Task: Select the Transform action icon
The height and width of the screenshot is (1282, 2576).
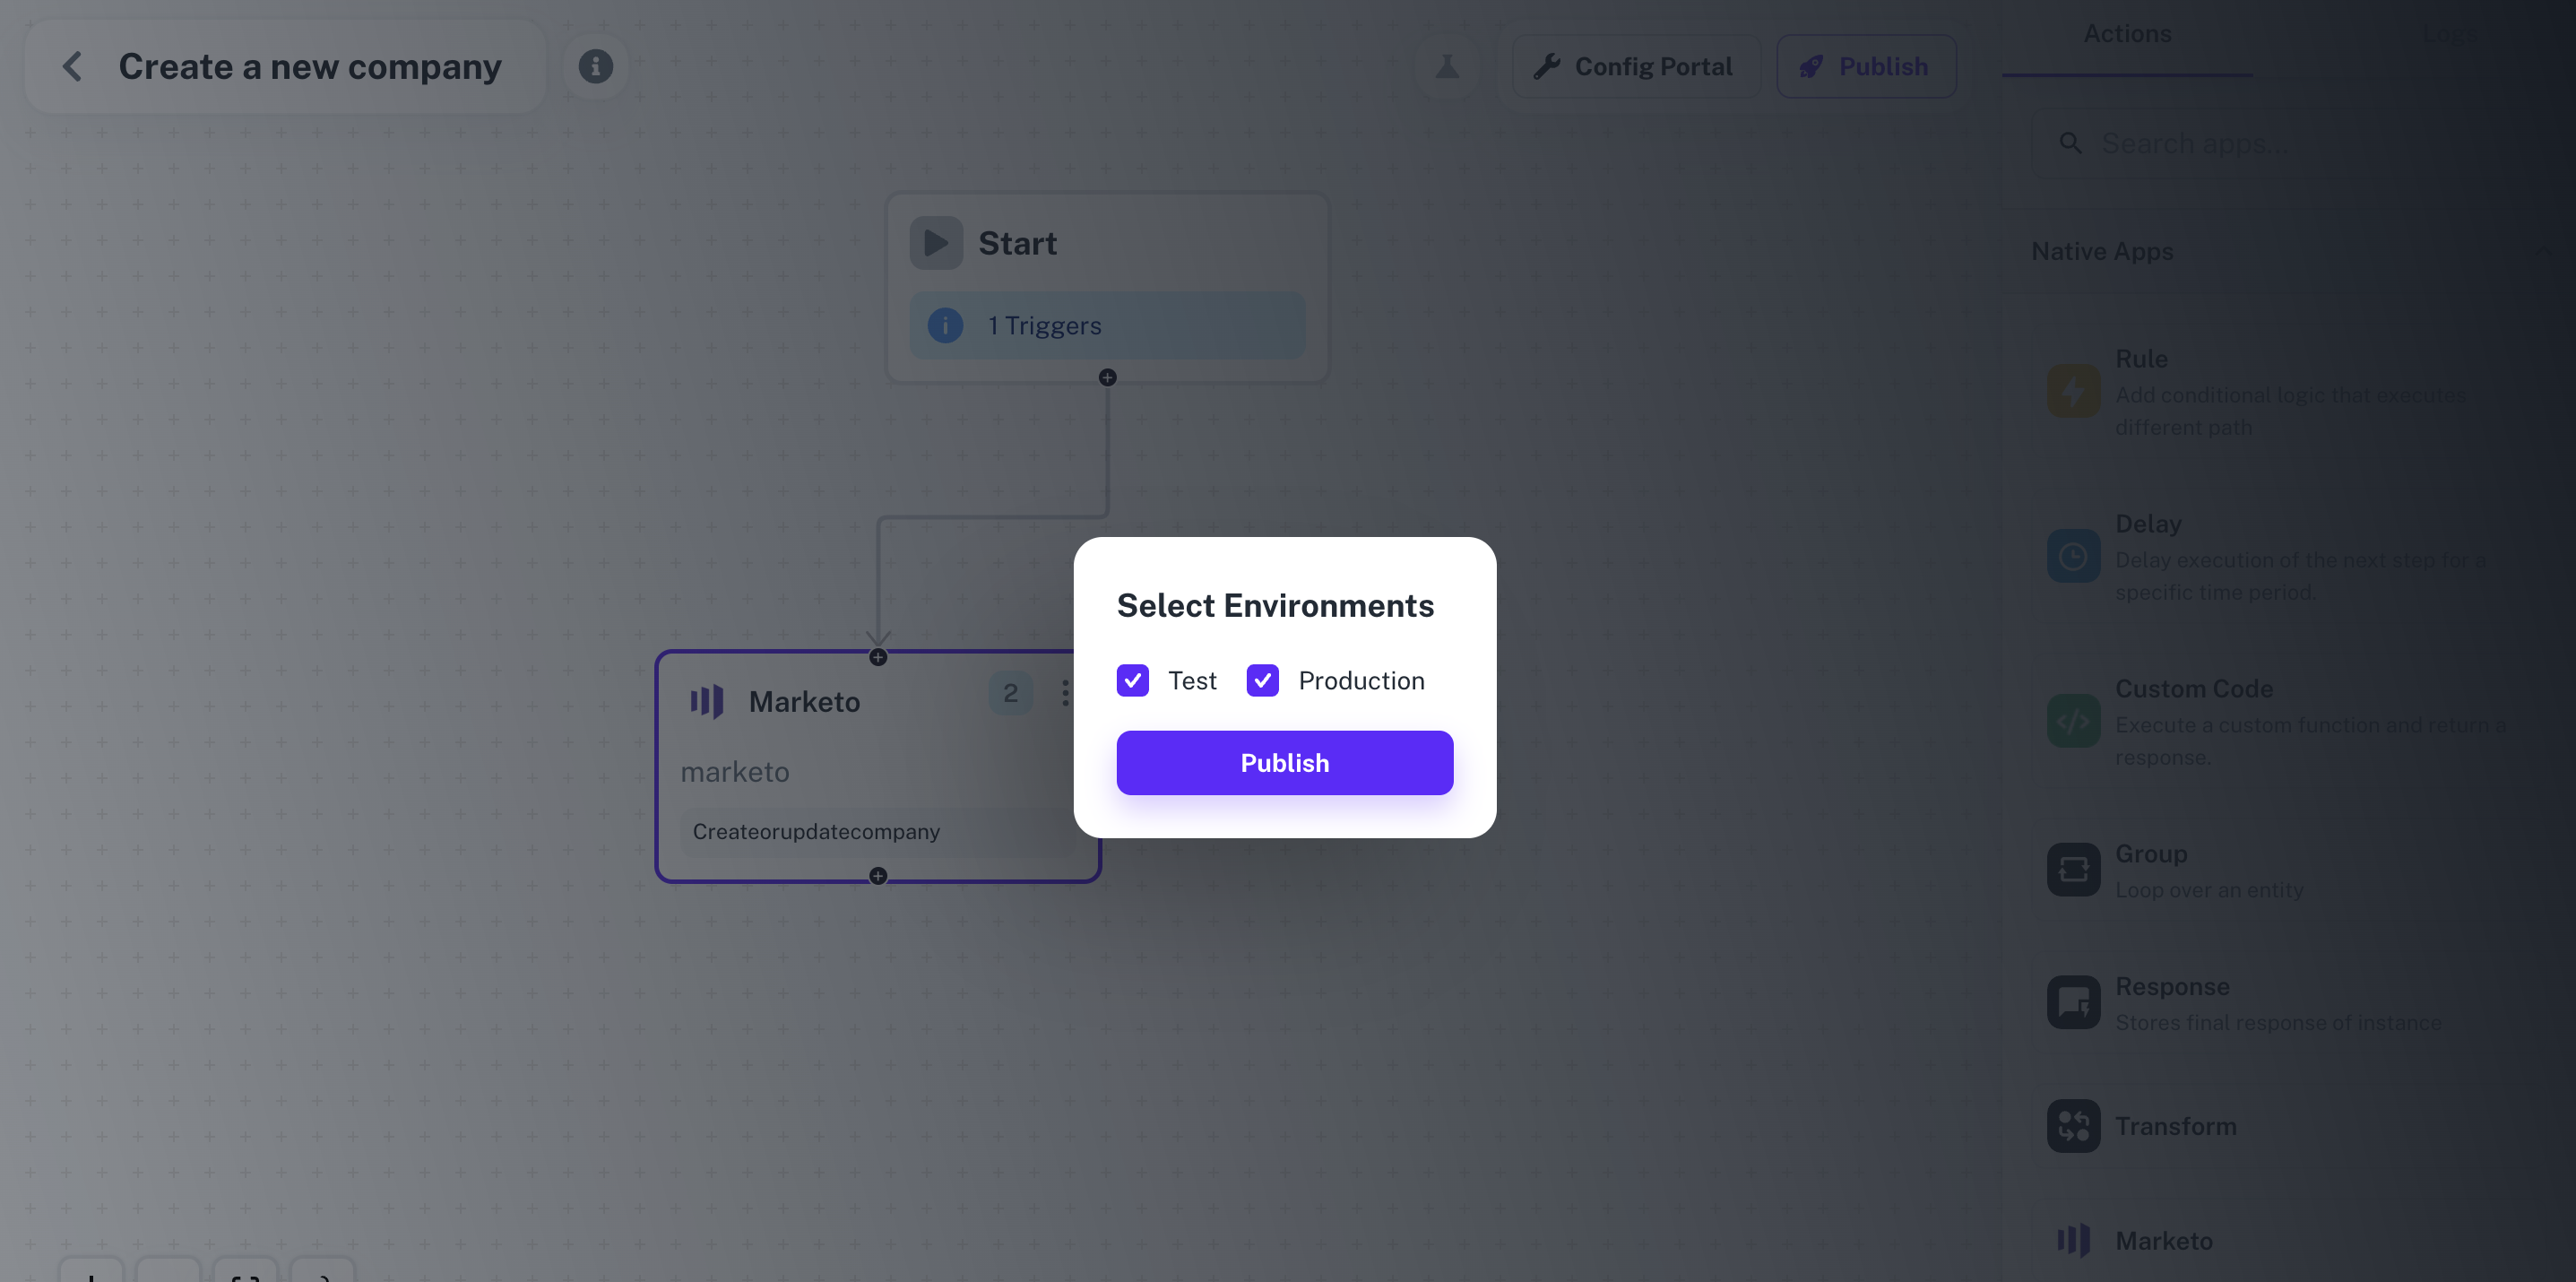Action: pos(2073,1126)
